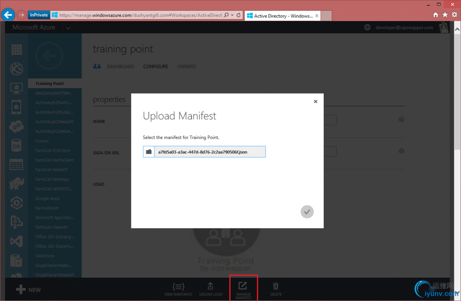Screen dimensions: 461x301
Task: Switch to the OWNERS tab
Action: (186, 67)
